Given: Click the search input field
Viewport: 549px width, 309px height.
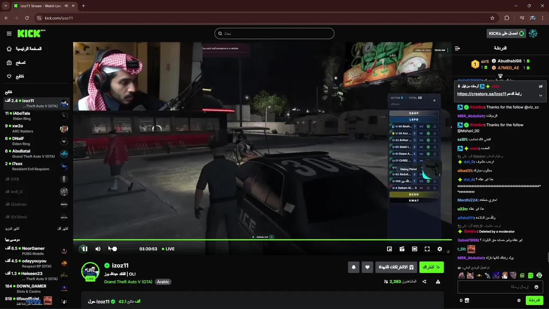Looking at the screenshot, I should tap(274, 33).
